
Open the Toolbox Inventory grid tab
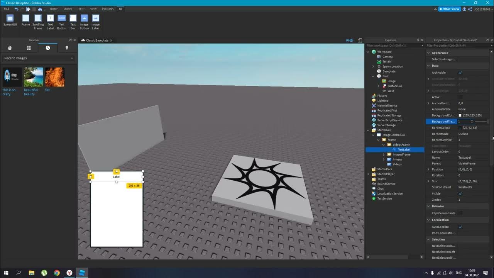(29, 48)
